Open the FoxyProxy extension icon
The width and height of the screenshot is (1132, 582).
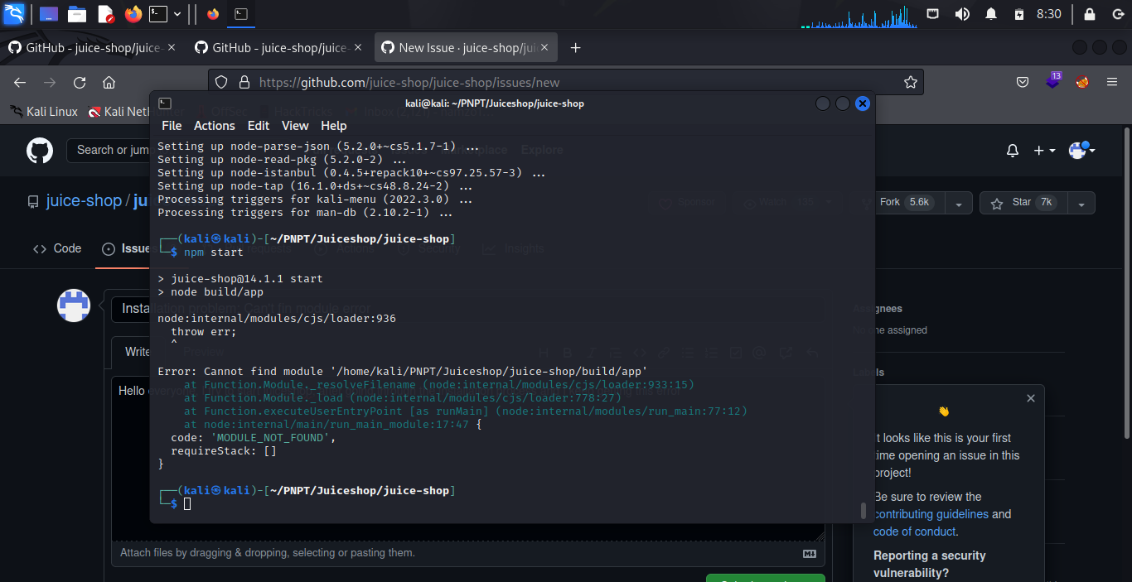point(1081,82)
